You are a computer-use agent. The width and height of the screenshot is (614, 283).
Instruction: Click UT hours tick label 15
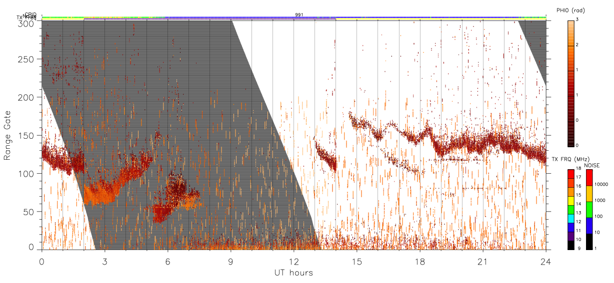[x=356, y=261]
